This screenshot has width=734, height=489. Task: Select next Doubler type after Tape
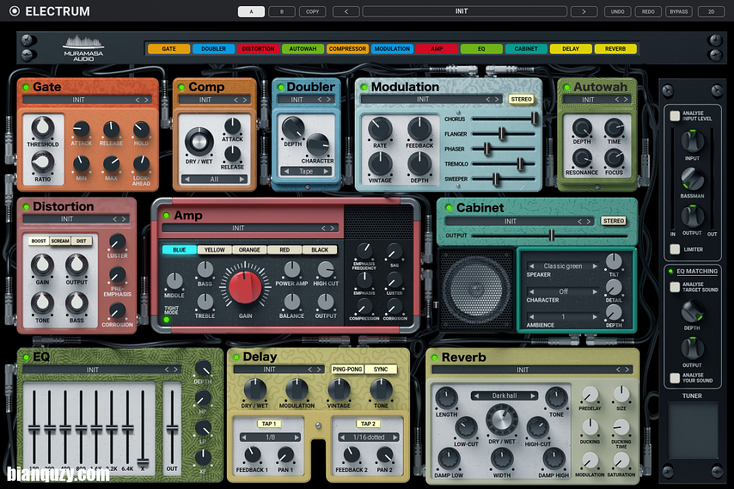(326, 171)
